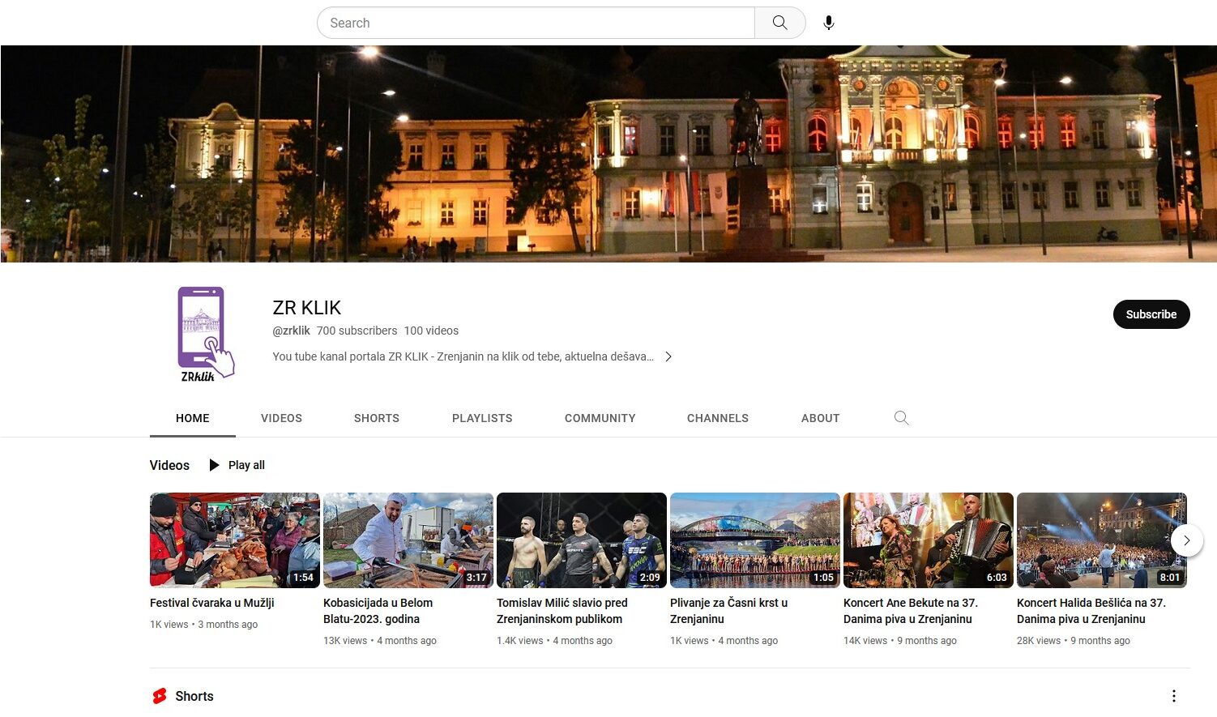The image size is (1217, 717).
Task: Open the PLAYLISTS tab
Action: tap(482, 418)
